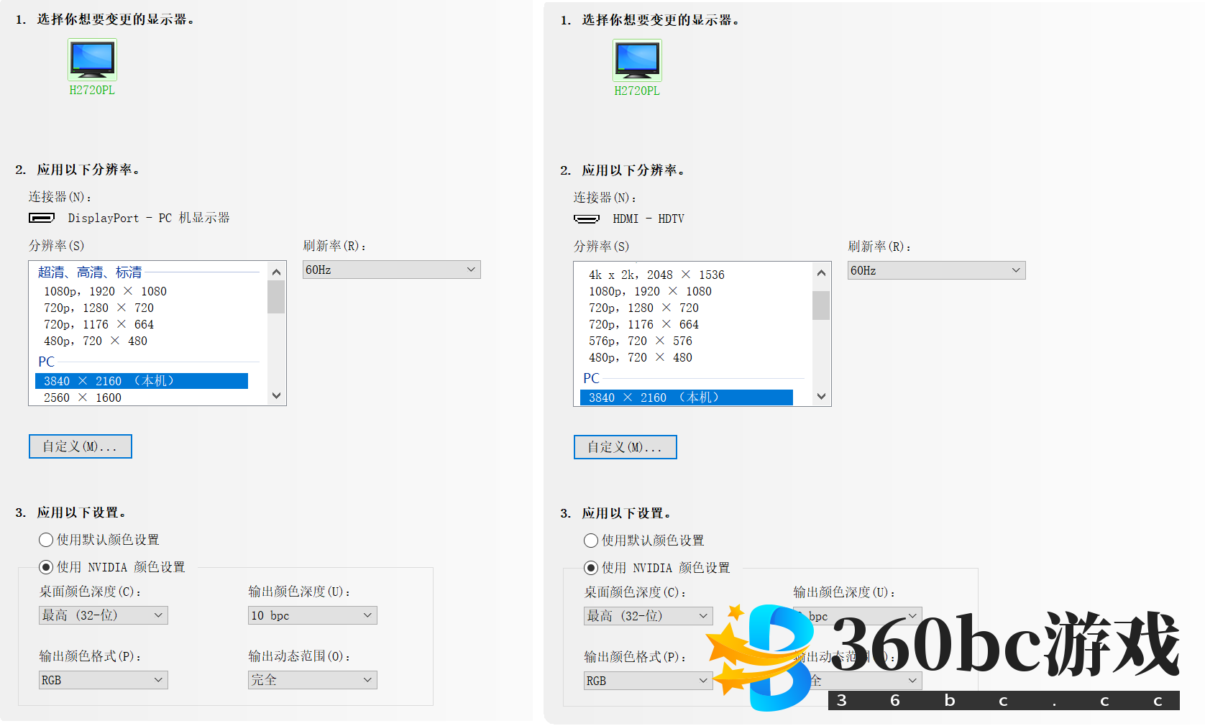
Task: Enable 使用默认颜色设置 in the HDMI panel
Action: coord(592,541)
